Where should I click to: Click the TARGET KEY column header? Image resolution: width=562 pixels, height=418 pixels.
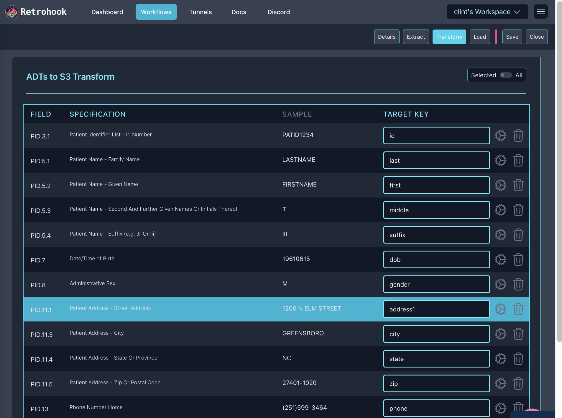(406, 114)
